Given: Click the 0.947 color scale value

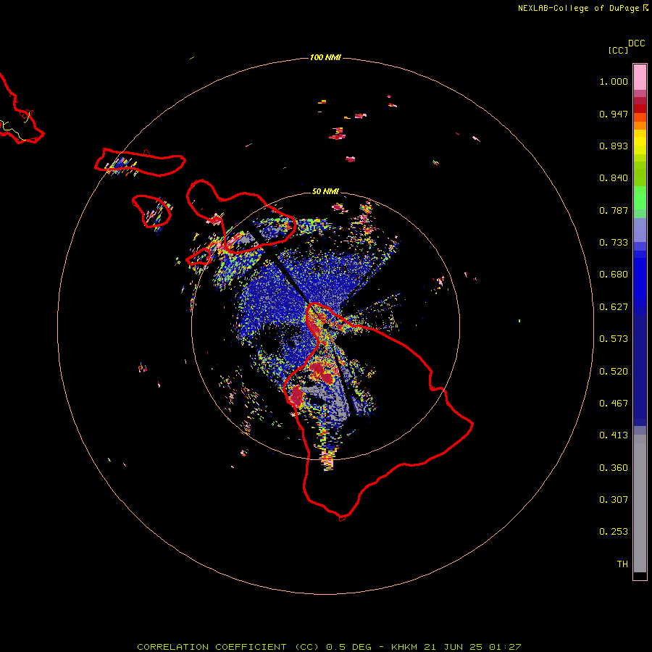Looking at the screenshot, I should [x=614, y=114].
